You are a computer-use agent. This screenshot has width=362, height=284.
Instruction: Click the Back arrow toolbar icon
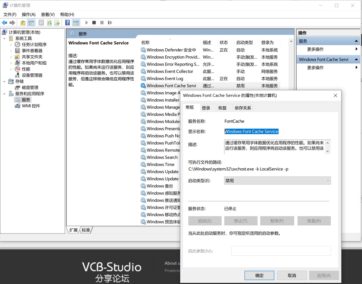(4, 23)
